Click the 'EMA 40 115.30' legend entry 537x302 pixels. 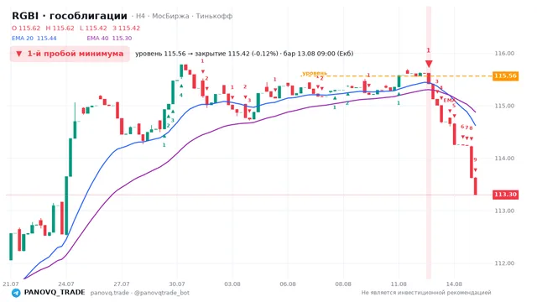(109, 39)
